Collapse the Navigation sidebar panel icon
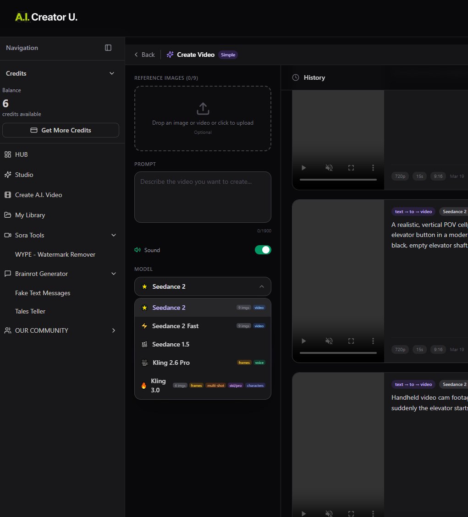468x517 pixels. pyautogui.click(x=108, y=48)
